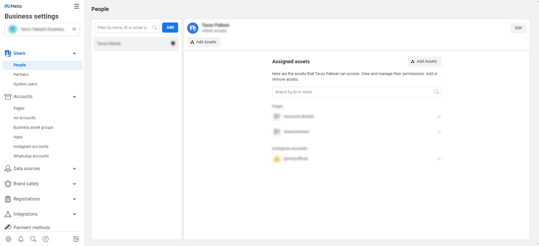Click Add Assets beside Assigned assets heading
Viewport: 539px width, 246px height.
(x=424, y=61)
